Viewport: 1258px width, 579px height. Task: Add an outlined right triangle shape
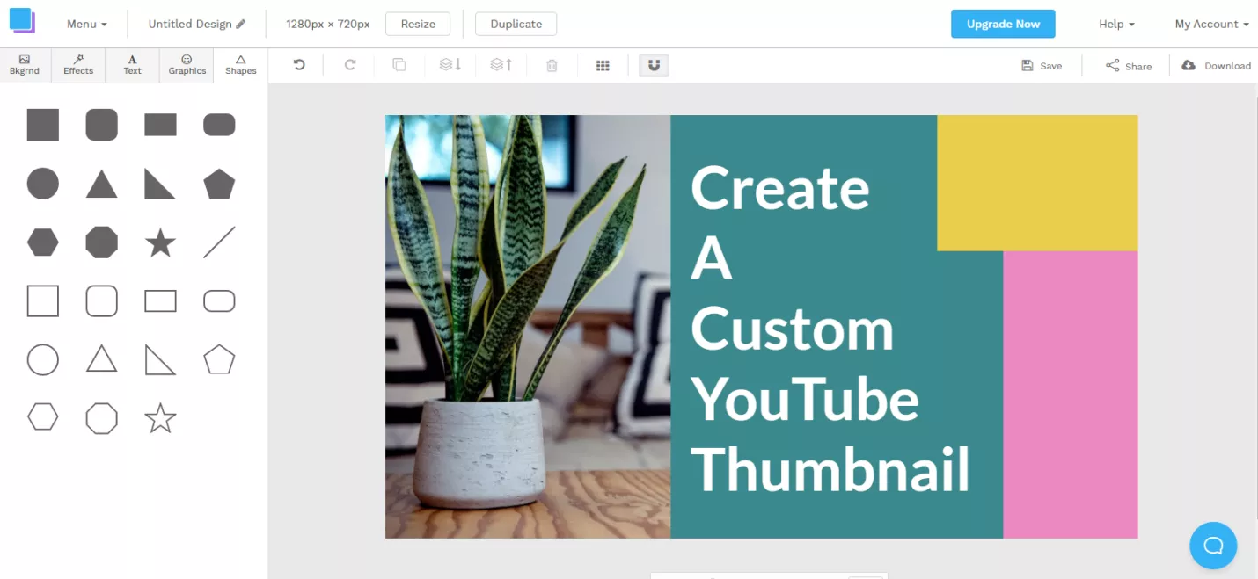(x=160, y=359)
